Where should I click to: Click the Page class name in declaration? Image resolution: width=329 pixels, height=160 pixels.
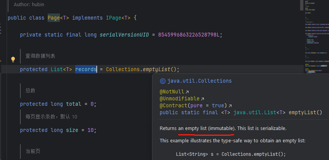54,18
